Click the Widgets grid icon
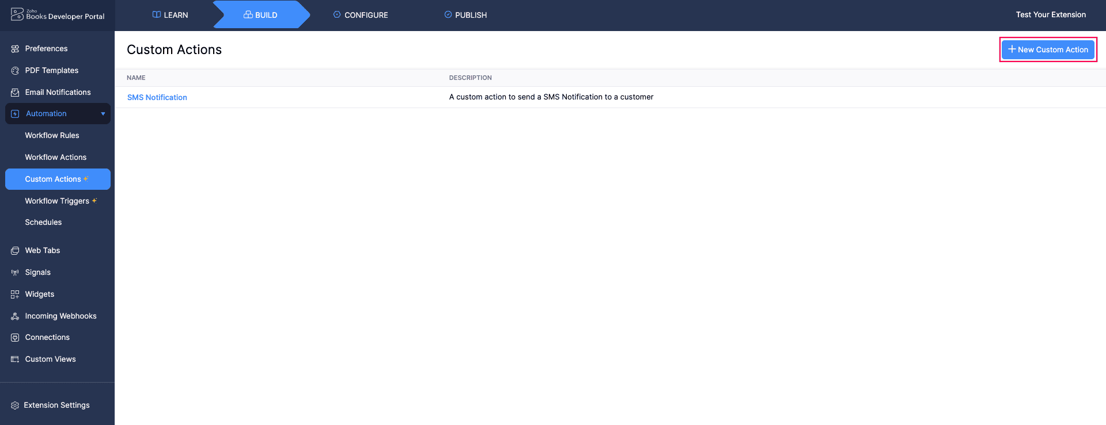The height and width of the screenshot is (425, 1106). pyautogui.click(x=15, y=294)
